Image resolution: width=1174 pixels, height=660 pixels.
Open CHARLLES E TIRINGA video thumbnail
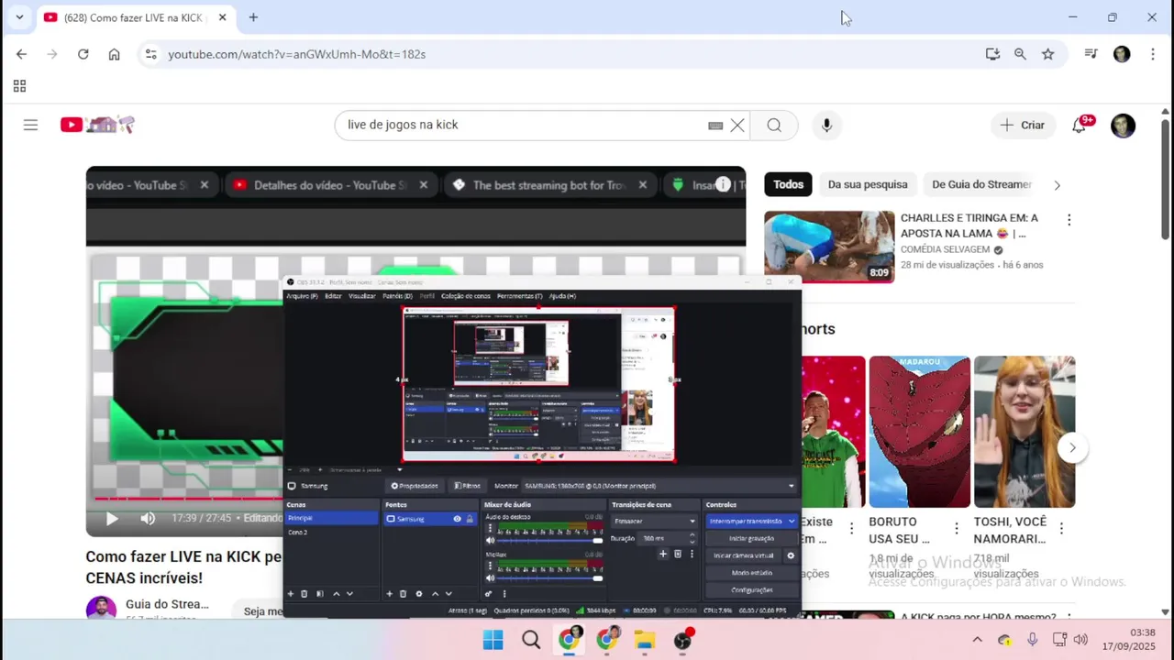pyautogui.click(x=829, y=247)
